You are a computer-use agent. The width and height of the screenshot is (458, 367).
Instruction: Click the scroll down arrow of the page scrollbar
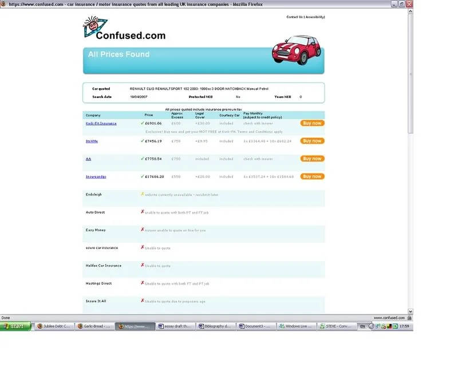(x=410, y=311)
